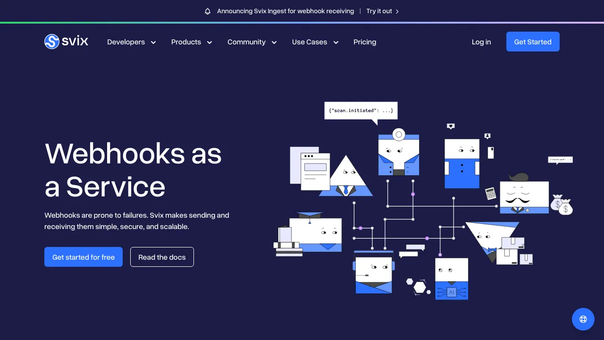Image resolution: width=604 pixels, height=340 pixels.
Task: Expand the Developers chevron
Action: pyautogui.click(x=153, y=42)
